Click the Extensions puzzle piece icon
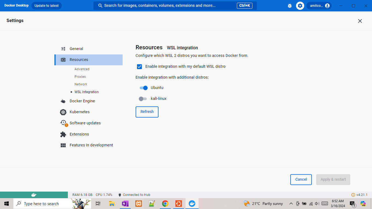The image size is (372, 209). click(63, 134)
